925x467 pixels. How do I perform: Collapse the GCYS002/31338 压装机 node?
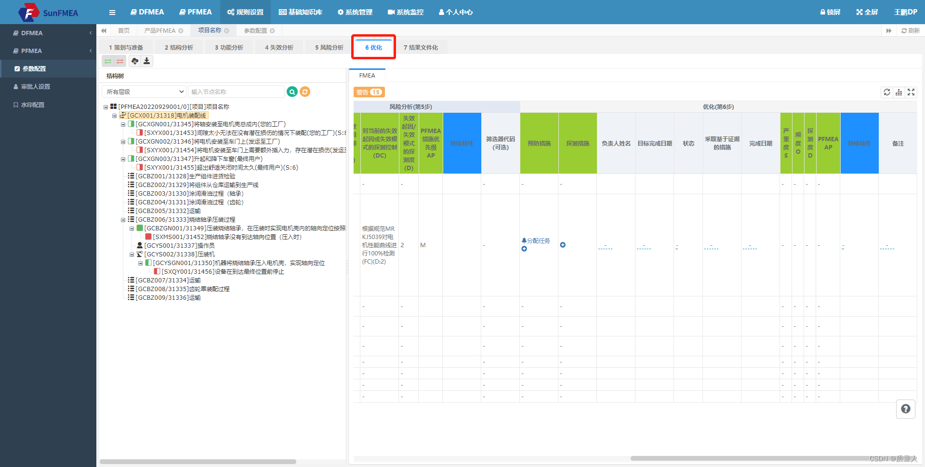[x=132, y=254]
